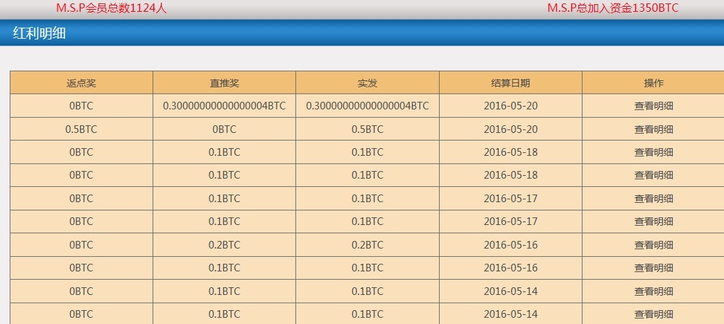Screen dimensions: 724x324
Task: Select the 0.2BTC value under 直推奖
Action: [225, 244]
